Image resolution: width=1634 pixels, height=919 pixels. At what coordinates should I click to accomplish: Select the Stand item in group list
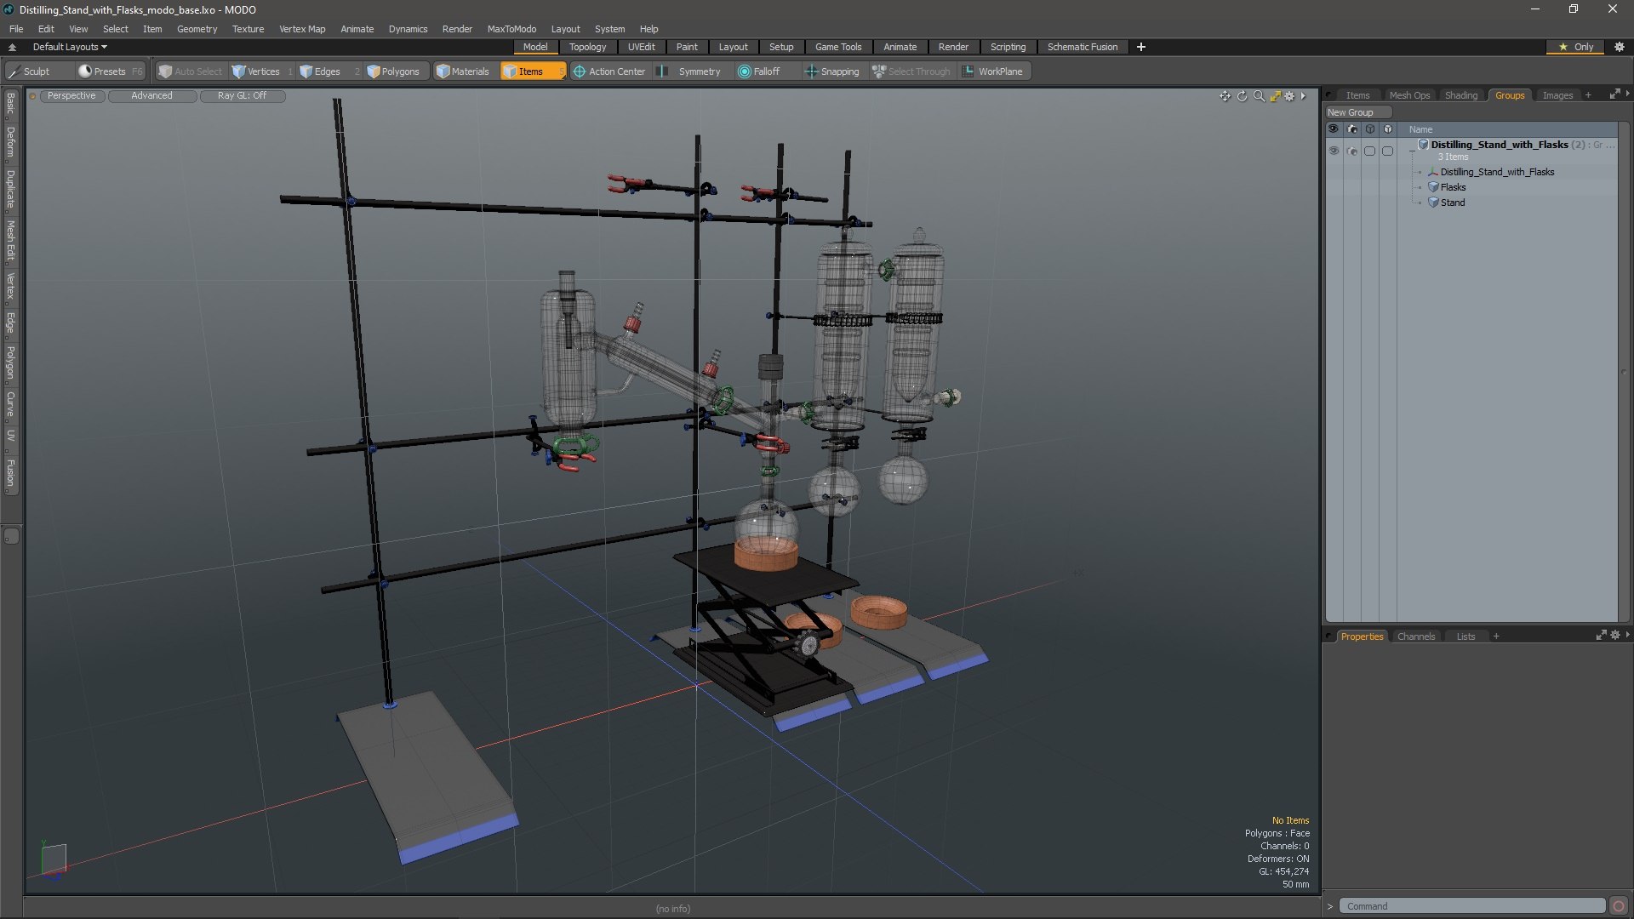click(1453, 203)
